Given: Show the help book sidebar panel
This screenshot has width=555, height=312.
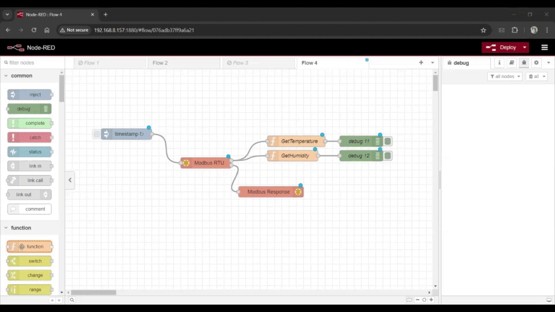Looking at the screenshot, I should pyautogui.click(x=512, y=62).
